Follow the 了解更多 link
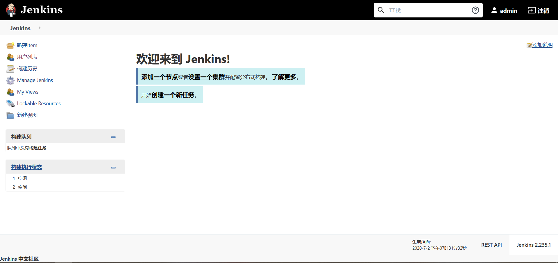Screen dimensions: 558x263 pyautogui.click(x=284, y=77)
